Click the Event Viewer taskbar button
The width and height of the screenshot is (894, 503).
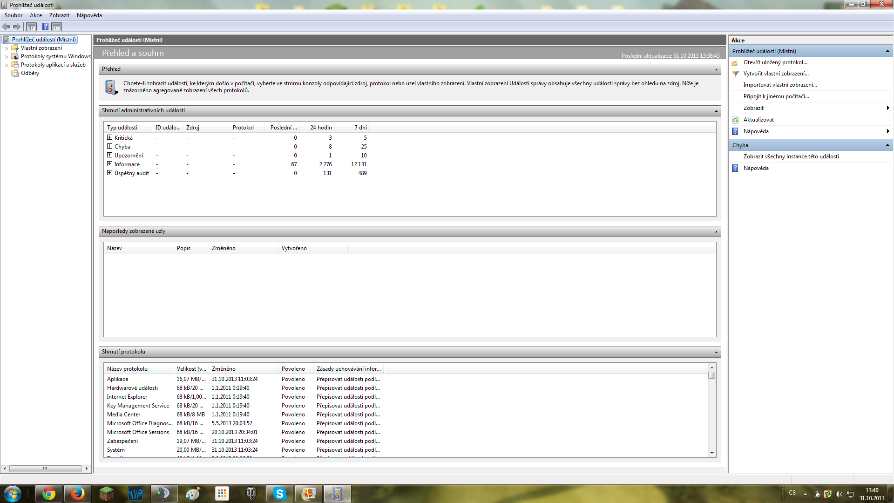(x=337, y=494)
